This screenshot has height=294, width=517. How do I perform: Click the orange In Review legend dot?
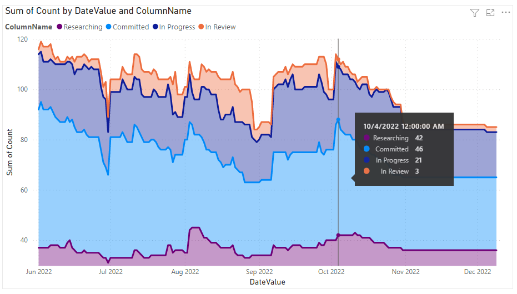click(x=202, y=27)
